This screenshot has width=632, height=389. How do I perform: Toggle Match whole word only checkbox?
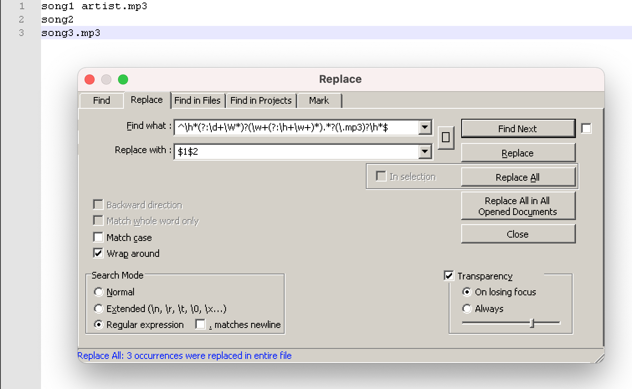coord(98,220)
